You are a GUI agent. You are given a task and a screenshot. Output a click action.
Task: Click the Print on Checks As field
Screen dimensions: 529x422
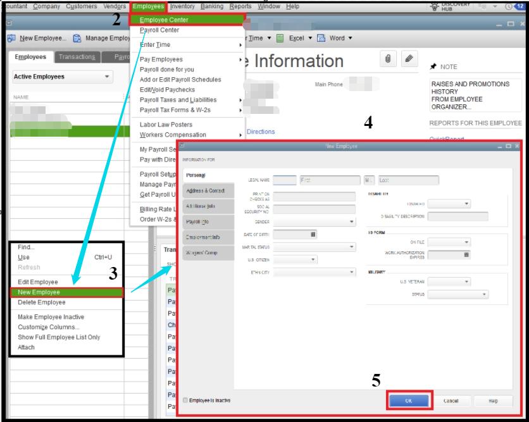pos(314,196)
